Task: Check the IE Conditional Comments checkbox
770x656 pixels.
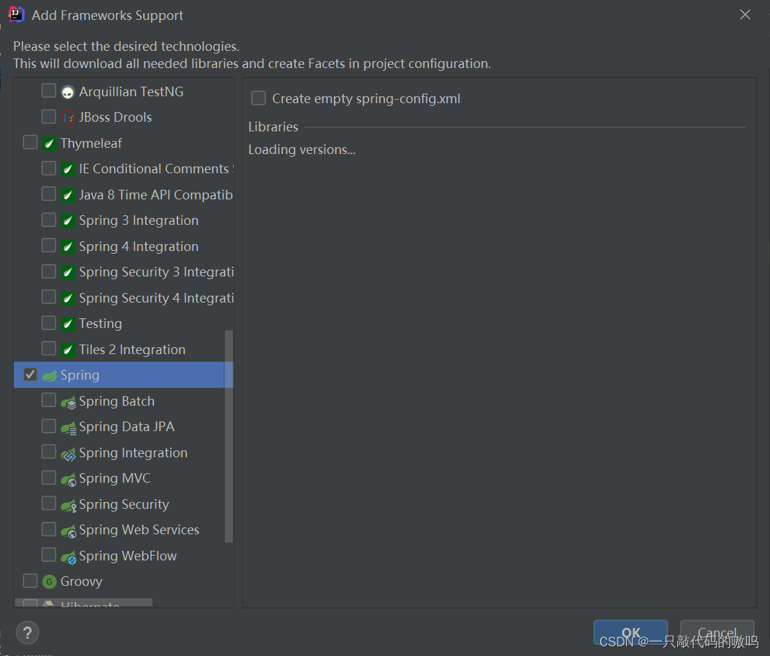Action: [x=49, y=168]
